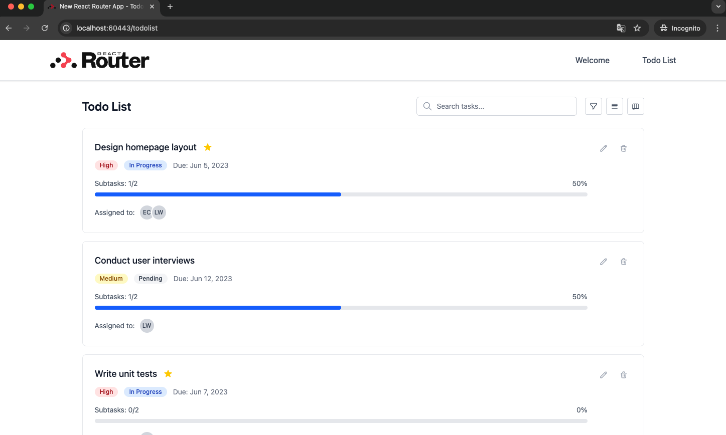Open the Chrome three-dot menu
The image size is (726, 435).
(x=717, y=28)
